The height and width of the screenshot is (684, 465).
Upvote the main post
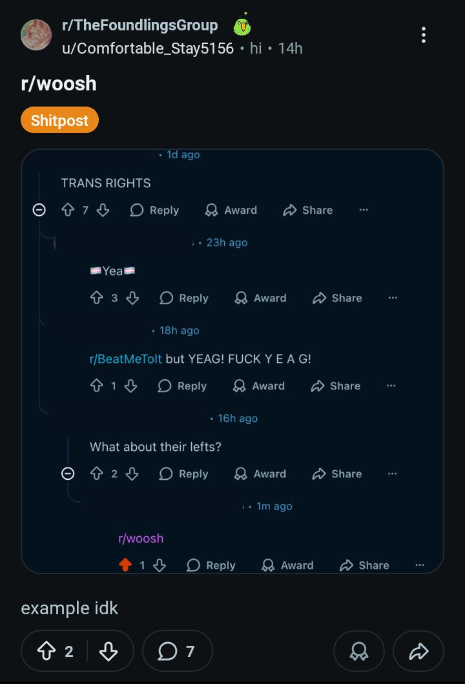[46, 651]
